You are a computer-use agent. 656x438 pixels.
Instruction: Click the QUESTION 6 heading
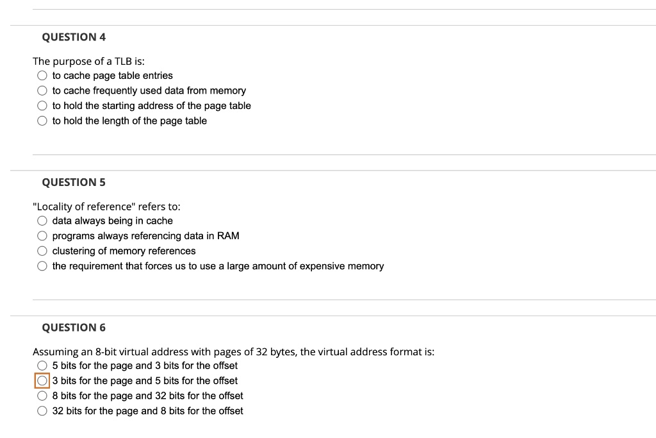[74, 327]
